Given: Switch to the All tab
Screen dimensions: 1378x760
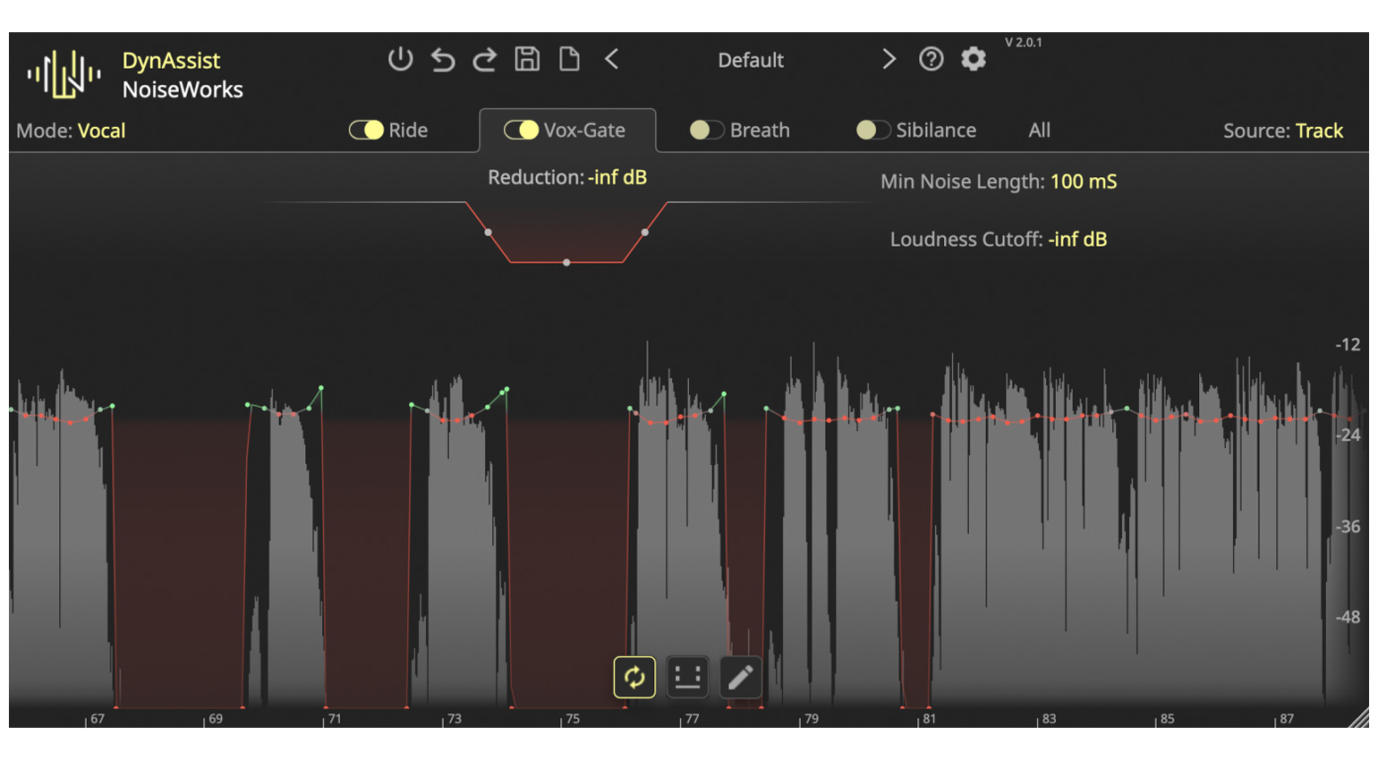Looking at the screenshot, I should click(x=1039, y=131).
